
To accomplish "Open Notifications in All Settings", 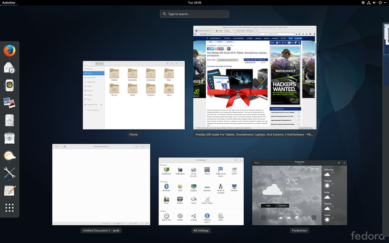I will 180,171.
